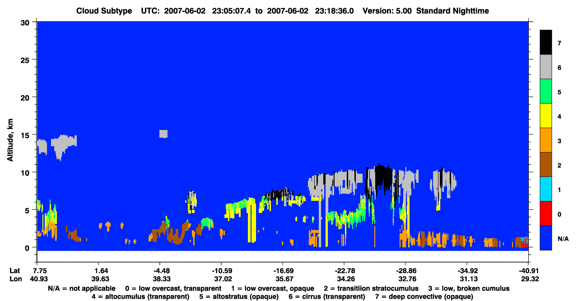Viewport: 587px width, 301px height.
Task: Click legend text '4 = altocumulus (transparent)'
Action: [x=140, y=296]
